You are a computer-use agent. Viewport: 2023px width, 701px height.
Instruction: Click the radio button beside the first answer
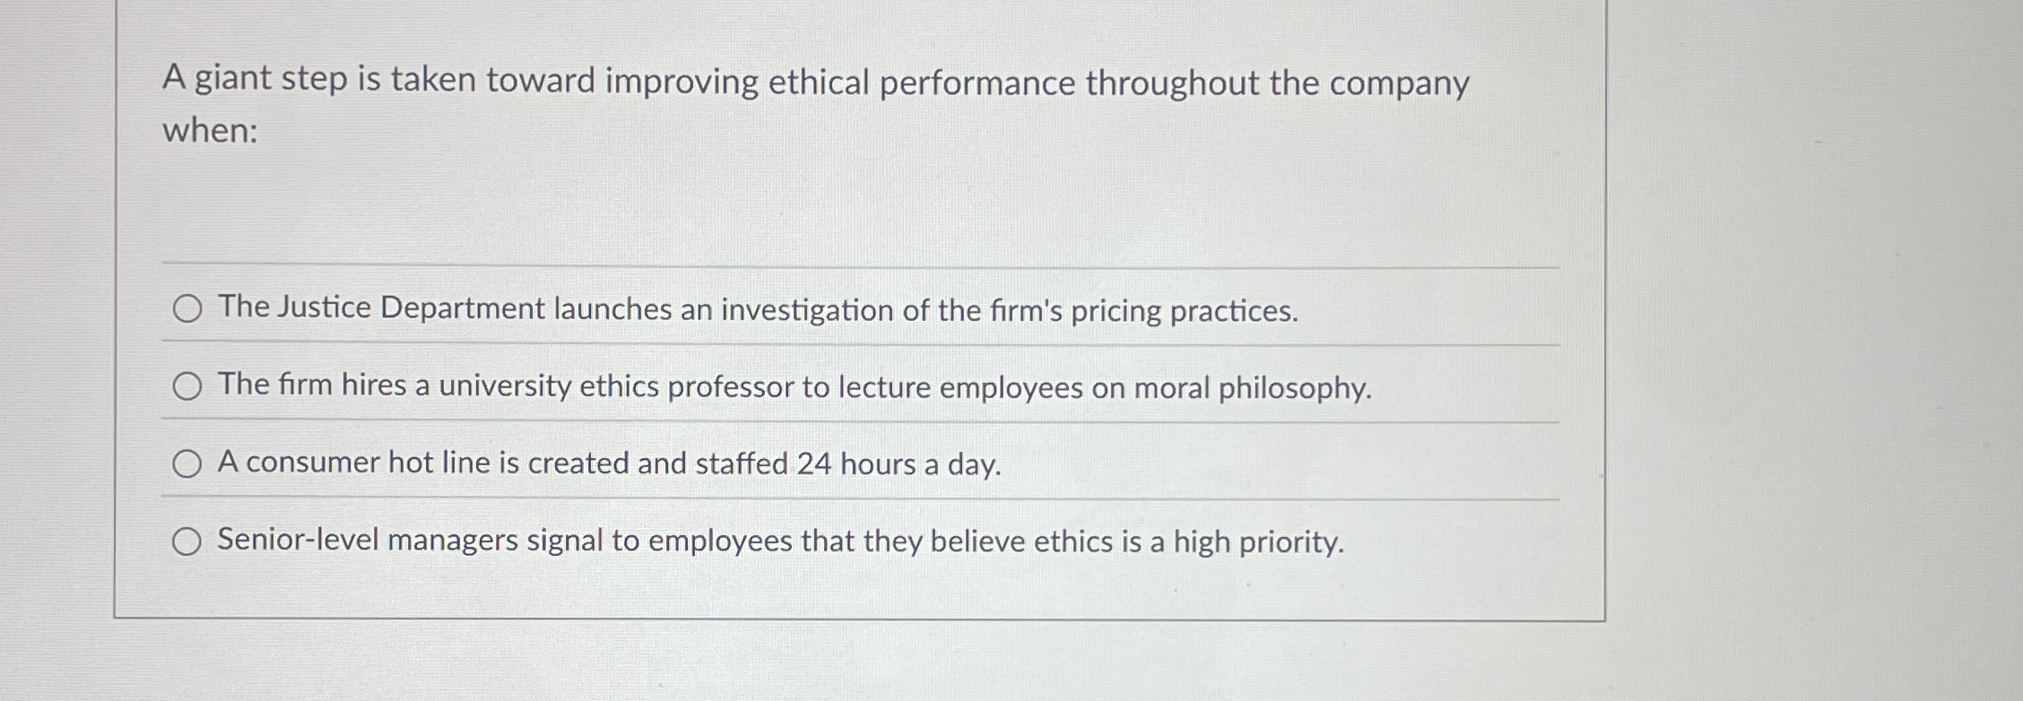(187, 309)
